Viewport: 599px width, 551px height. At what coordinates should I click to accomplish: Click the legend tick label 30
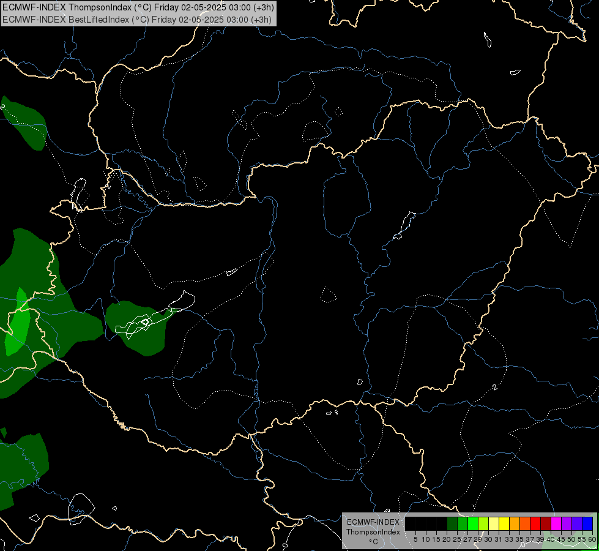(488, 539)
